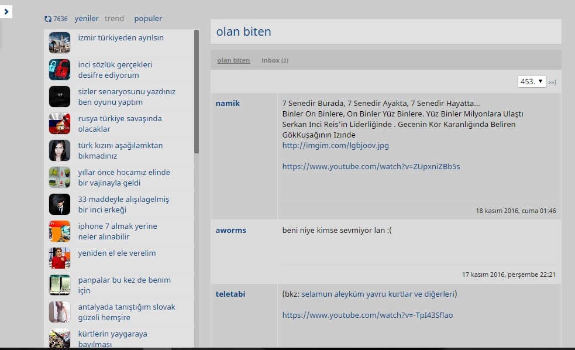Go to last page with >>| link
Screen dimensions: 575x350
point(552,82)
